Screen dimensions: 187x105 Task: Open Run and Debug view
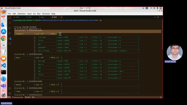tap(10, 33)
